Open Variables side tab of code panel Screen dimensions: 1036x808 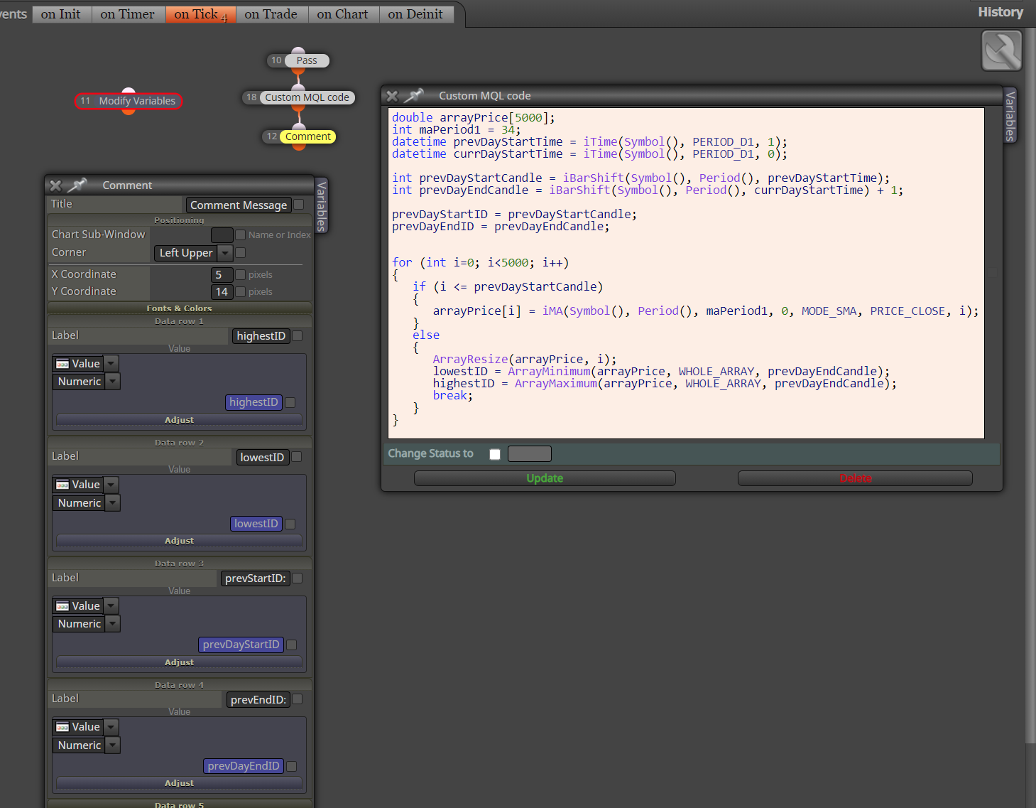coord(1010,115)
